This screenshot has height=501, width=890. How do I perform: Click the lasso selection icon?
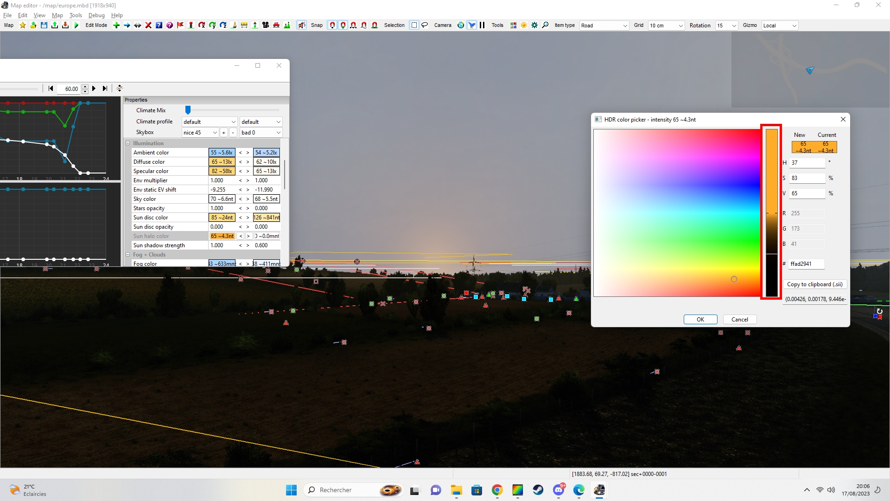click(425, 25)
